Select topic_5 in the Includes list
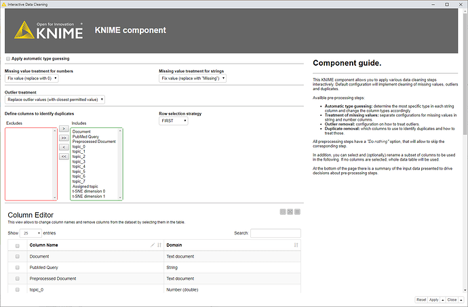This screenshot has height=307, width=468. (79, 171)
